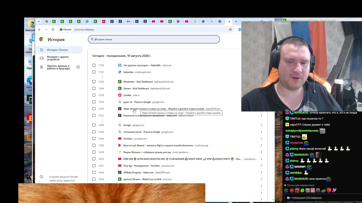This screenshot has width=362, height=203.
Task: Tick the 15:24 Stake Онлайн-казино entry checkbox
Action: 94,109
